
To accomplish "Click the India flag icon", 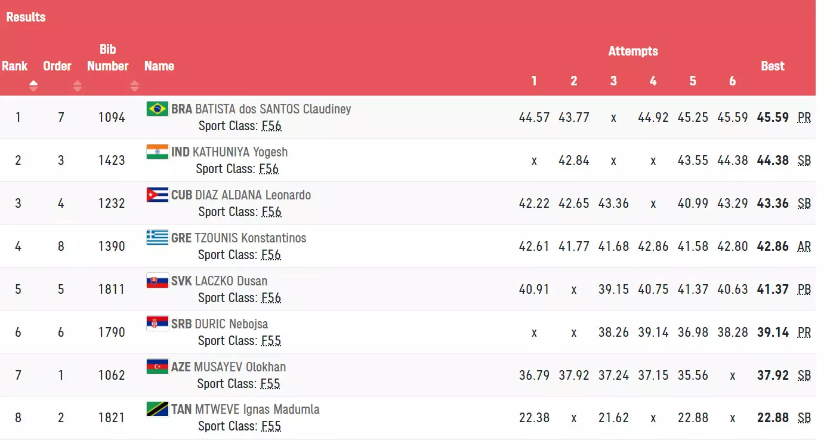I will coord(158,152).
